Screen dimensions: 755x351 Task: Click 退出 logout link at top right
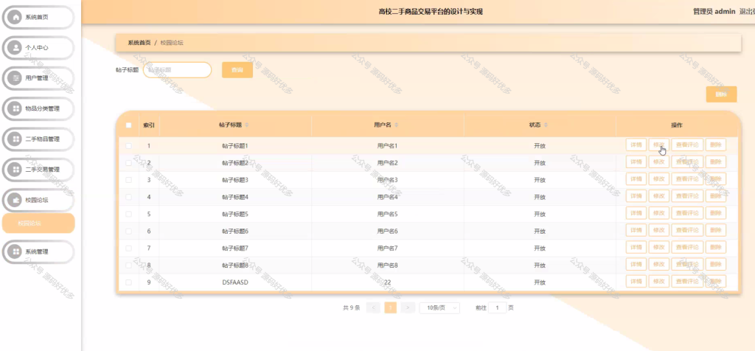tap(747, 12)
